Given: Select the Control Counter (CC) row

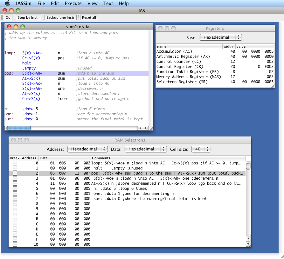Looking at the screenshot, I should pos(215,62).
